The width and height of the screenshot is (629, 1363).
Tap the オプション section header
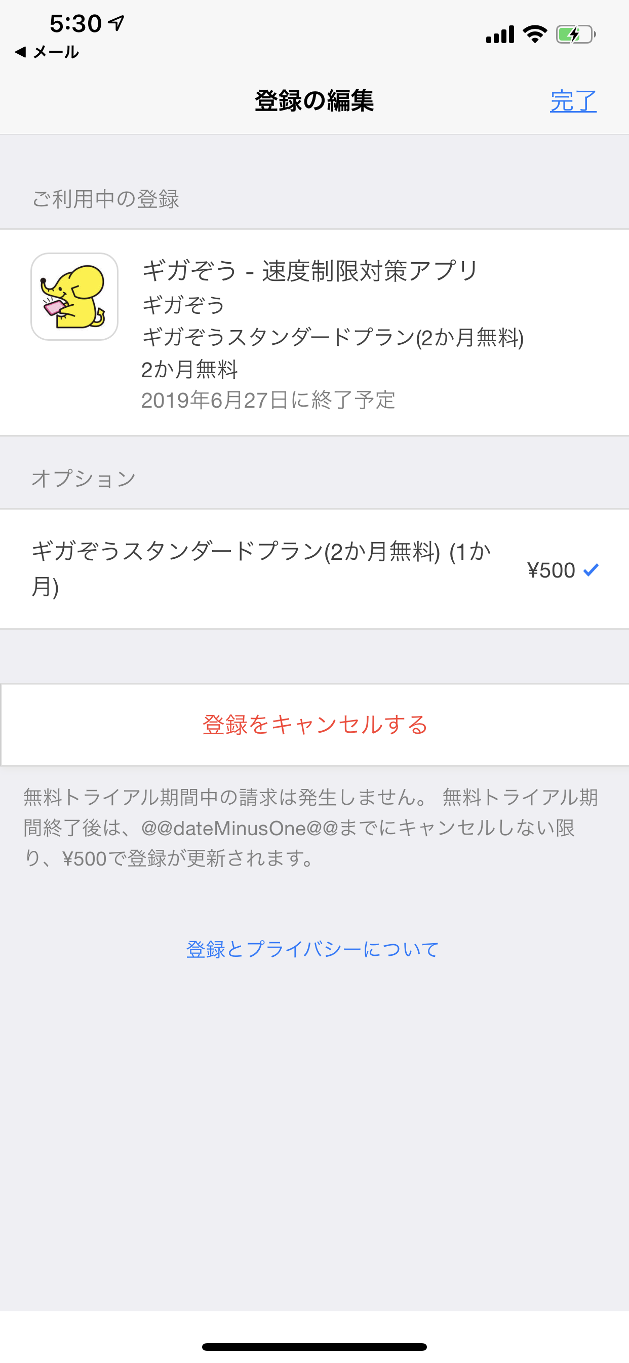(x=84, y=478)
